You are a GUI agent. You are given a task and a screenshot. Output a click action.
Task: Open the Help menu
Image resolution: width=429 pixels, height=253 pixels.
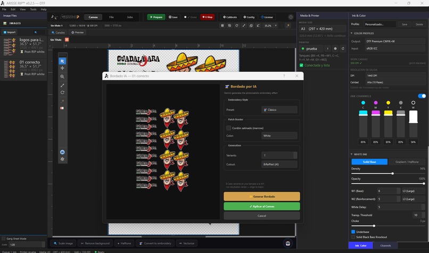click(44, 9)
